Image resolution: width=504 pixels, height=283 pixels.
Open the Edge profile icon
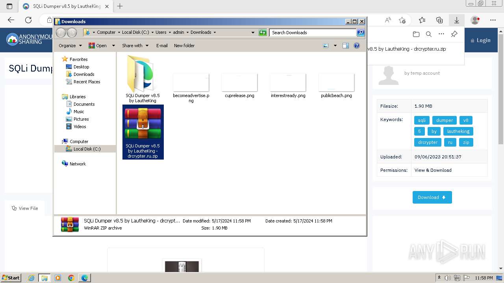pos(476,20)
